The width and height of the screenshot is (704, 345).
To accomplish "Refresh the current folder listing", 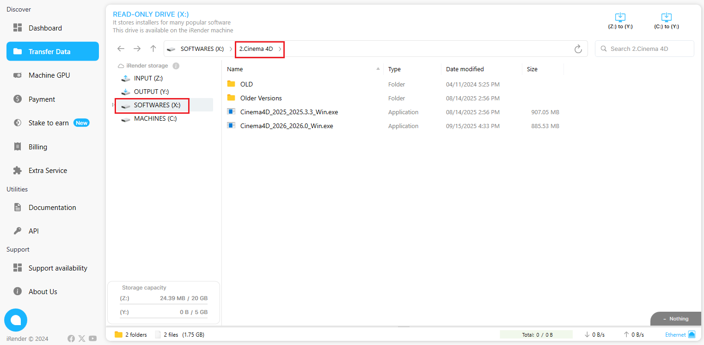I will pos(578,49).
